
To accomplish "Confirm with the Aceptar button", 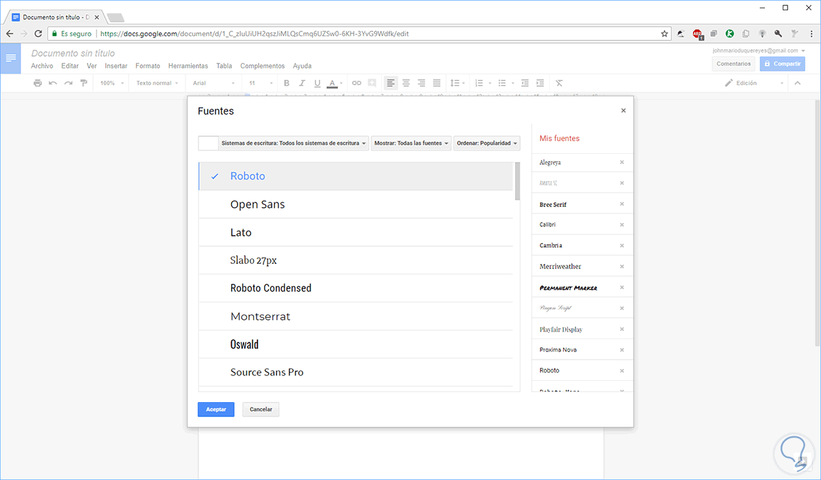I will point(216,410).
